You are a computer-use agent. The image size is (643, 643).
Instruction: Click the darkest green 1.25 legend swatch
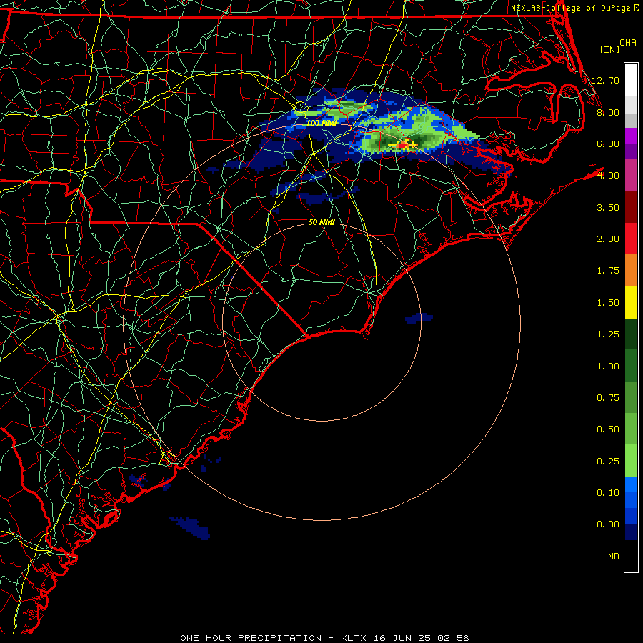click(631, 334)
